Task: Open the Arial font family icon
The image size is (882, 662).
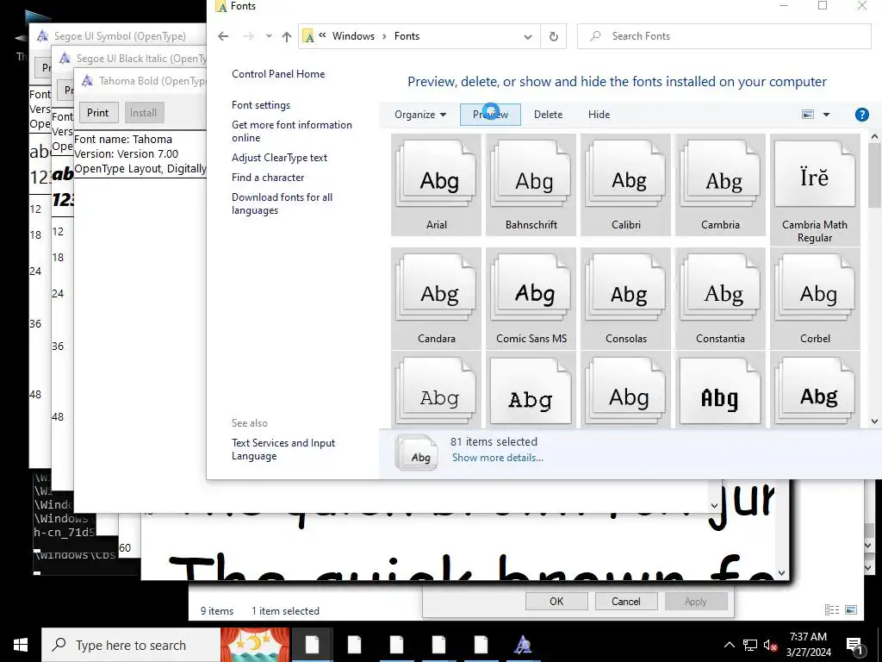Action: (x=436, y=184)
